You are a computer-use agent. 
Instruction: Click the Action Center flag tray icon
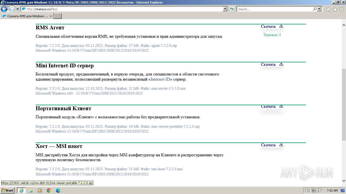coord(320,190)
